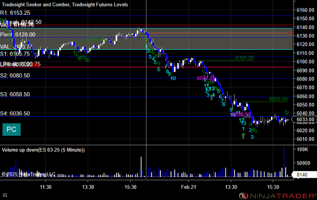This screenshot has width=317, height=200.
Task: Click the R1: 6153.25 level label
Action: (15, 13)
